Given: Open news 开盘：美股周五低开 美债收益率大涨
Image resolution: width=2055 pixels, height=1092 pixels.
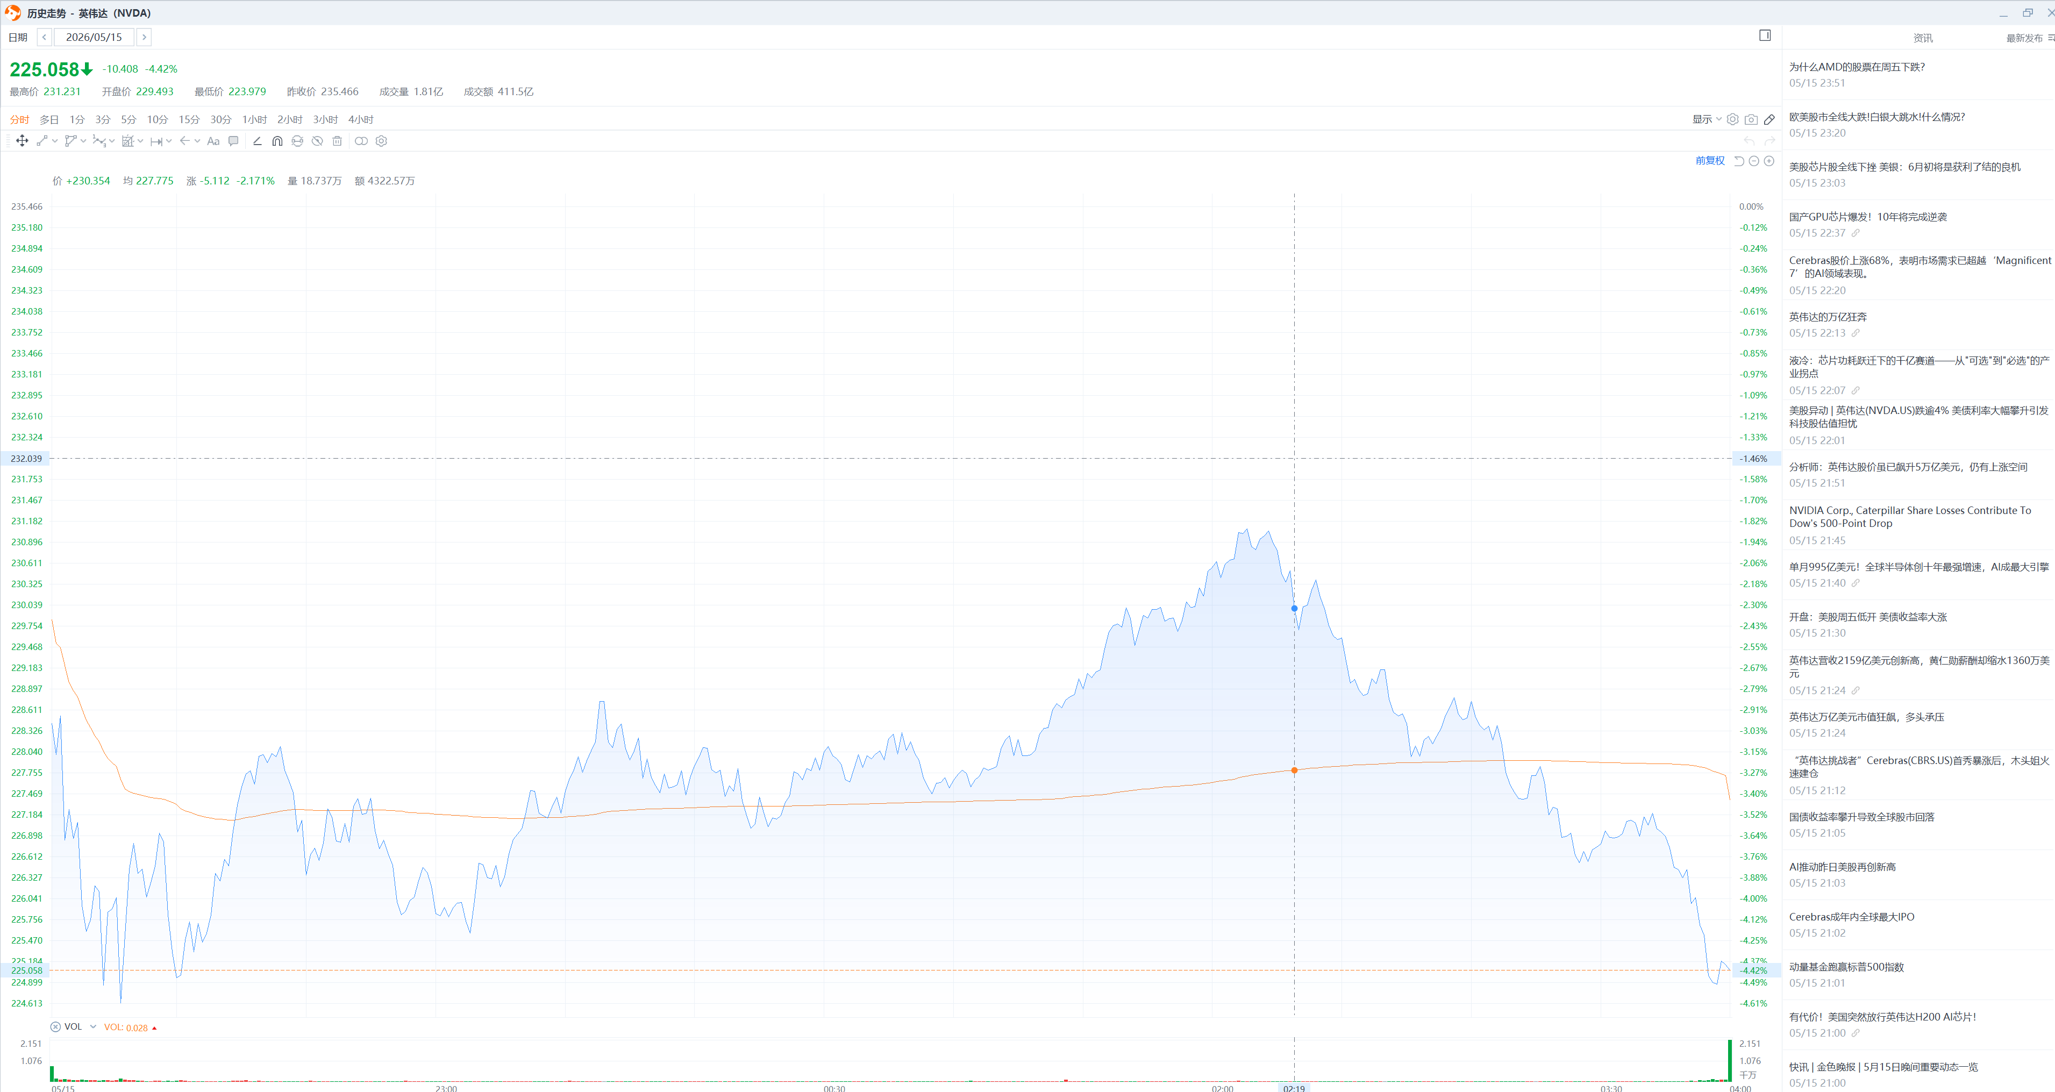Looking at the screenshot, I should pos(1868,617).
